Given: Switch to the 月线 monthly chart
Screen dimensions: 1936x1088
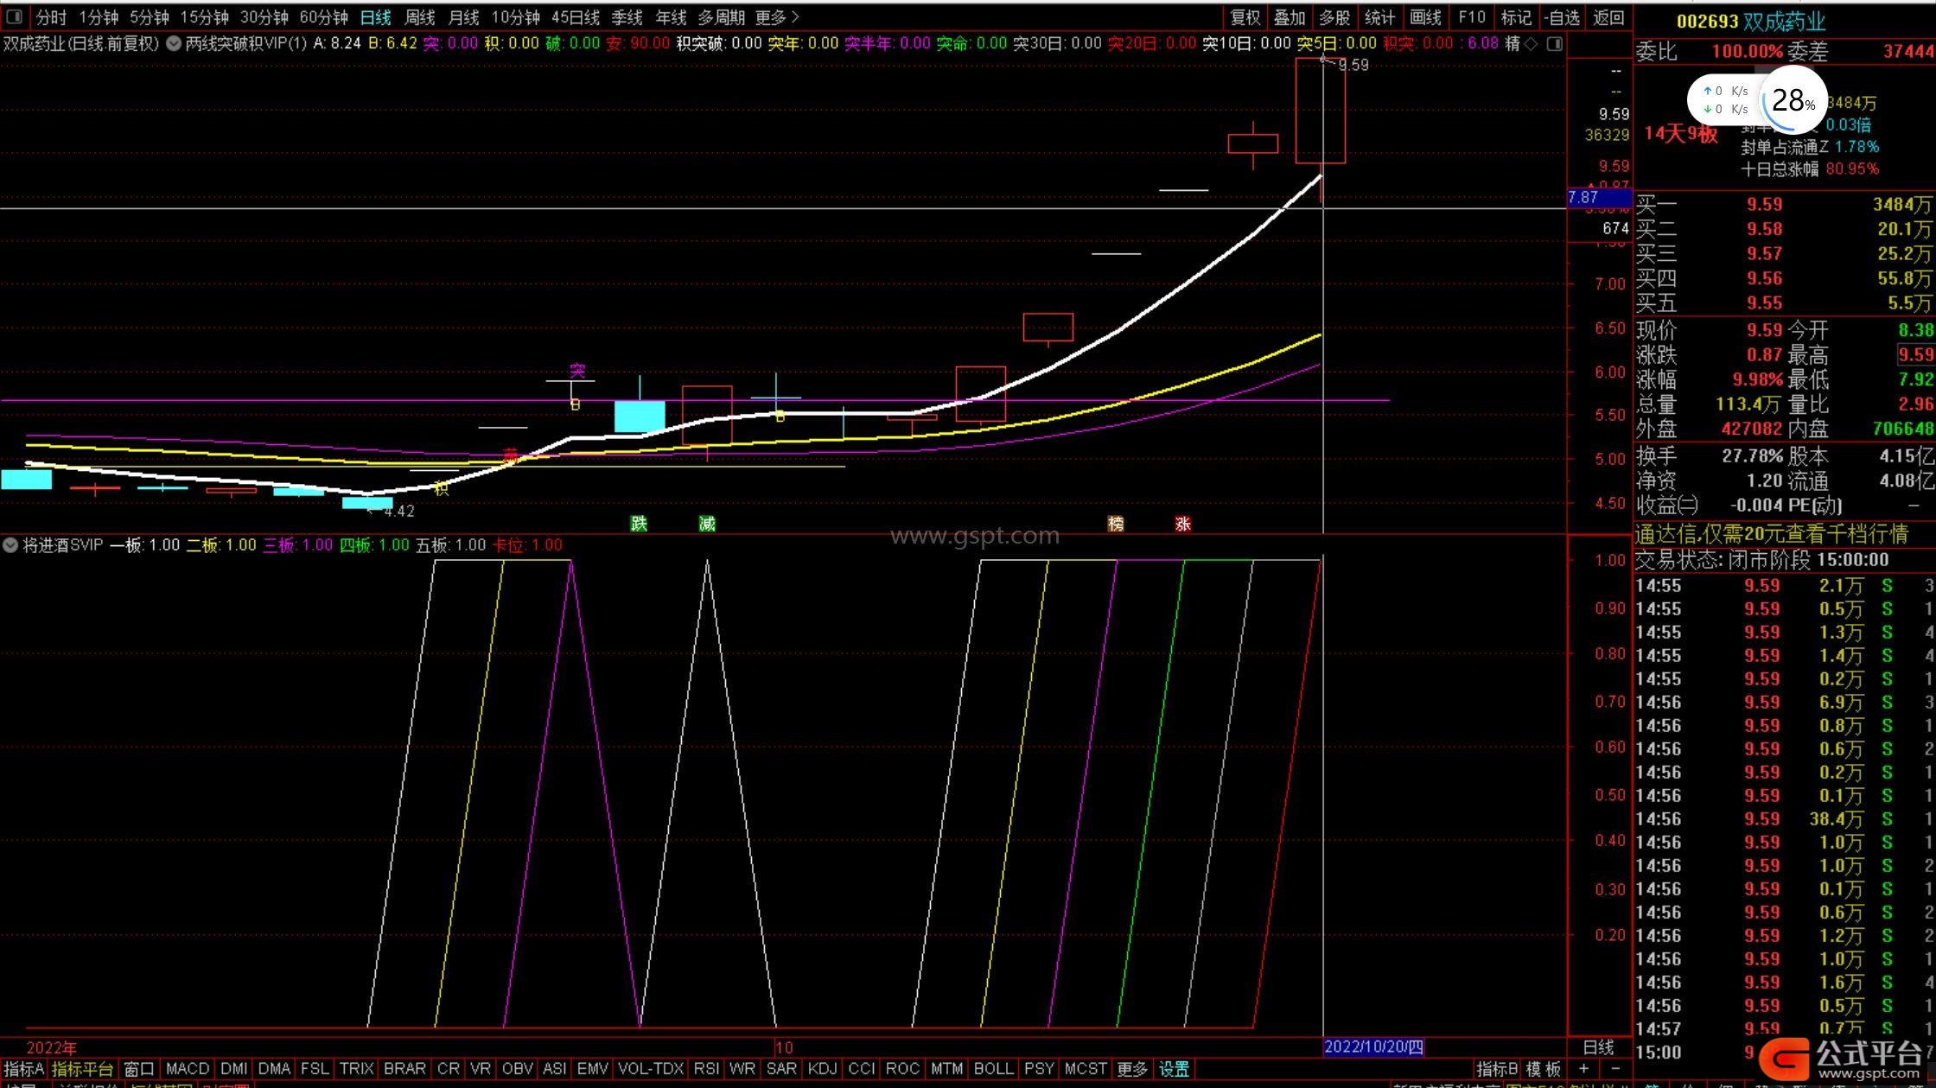Looking at the screenshot, I should click(x=464, y=17).
